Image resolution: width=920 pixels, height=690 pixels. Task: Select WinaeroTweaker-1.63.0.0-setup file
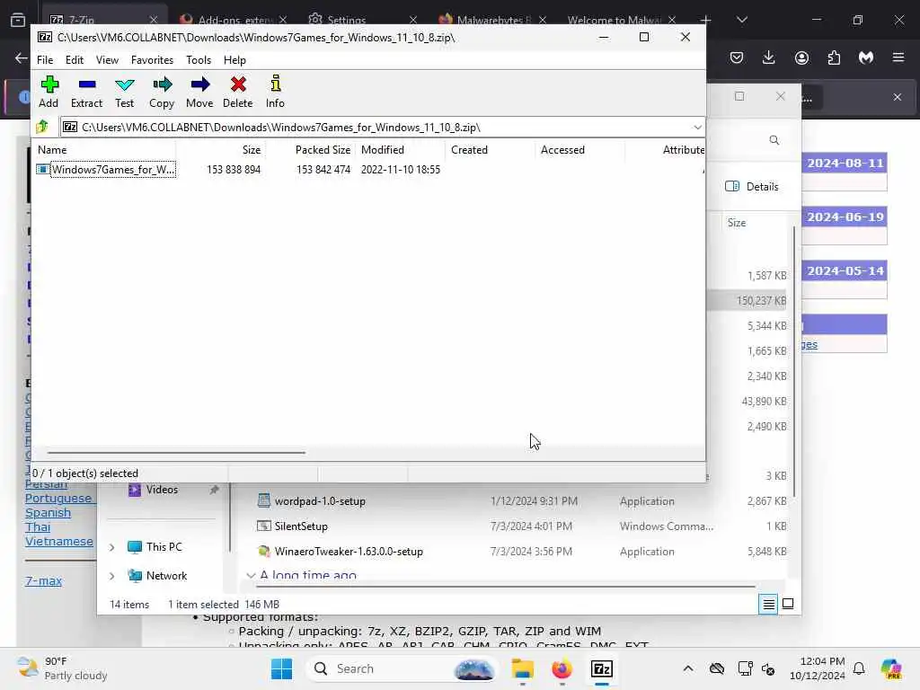coord(349,552)
